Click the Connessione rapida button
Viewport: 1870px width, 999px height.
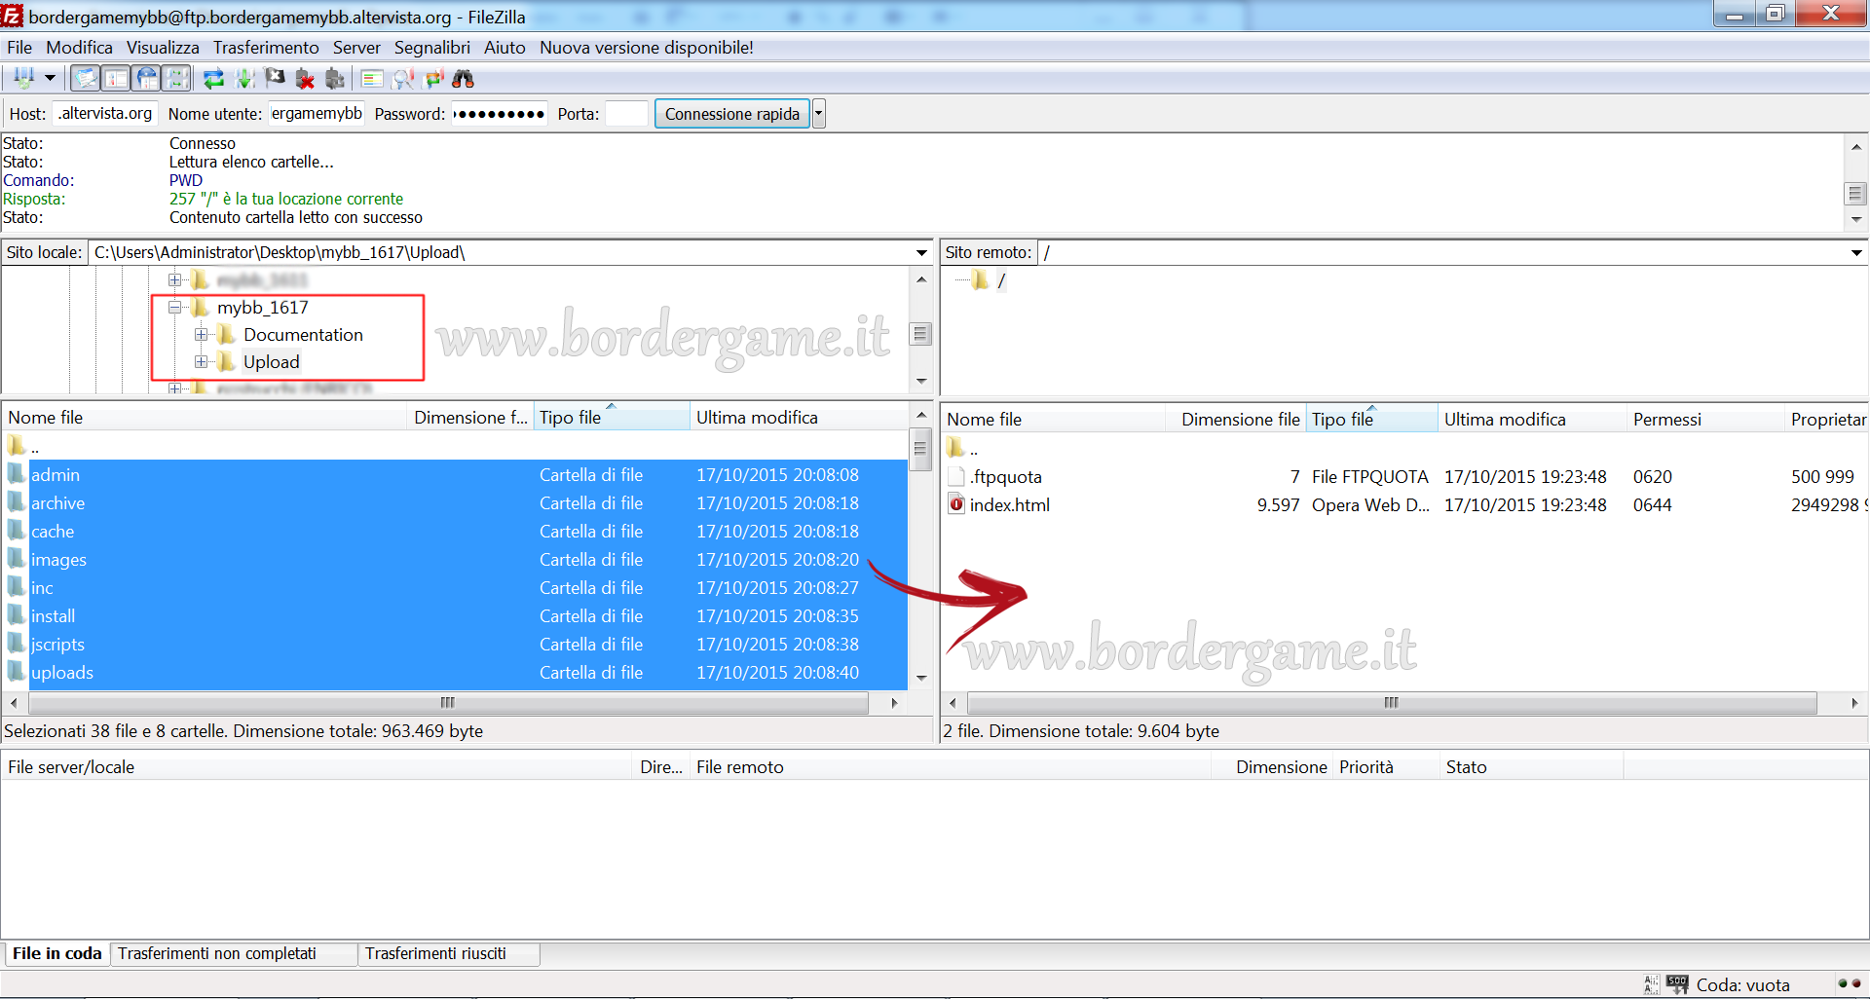732,114
